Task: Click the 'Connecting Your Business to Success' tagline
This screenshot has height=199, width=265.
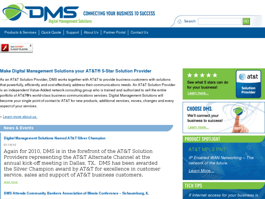Action: point(119,14)
